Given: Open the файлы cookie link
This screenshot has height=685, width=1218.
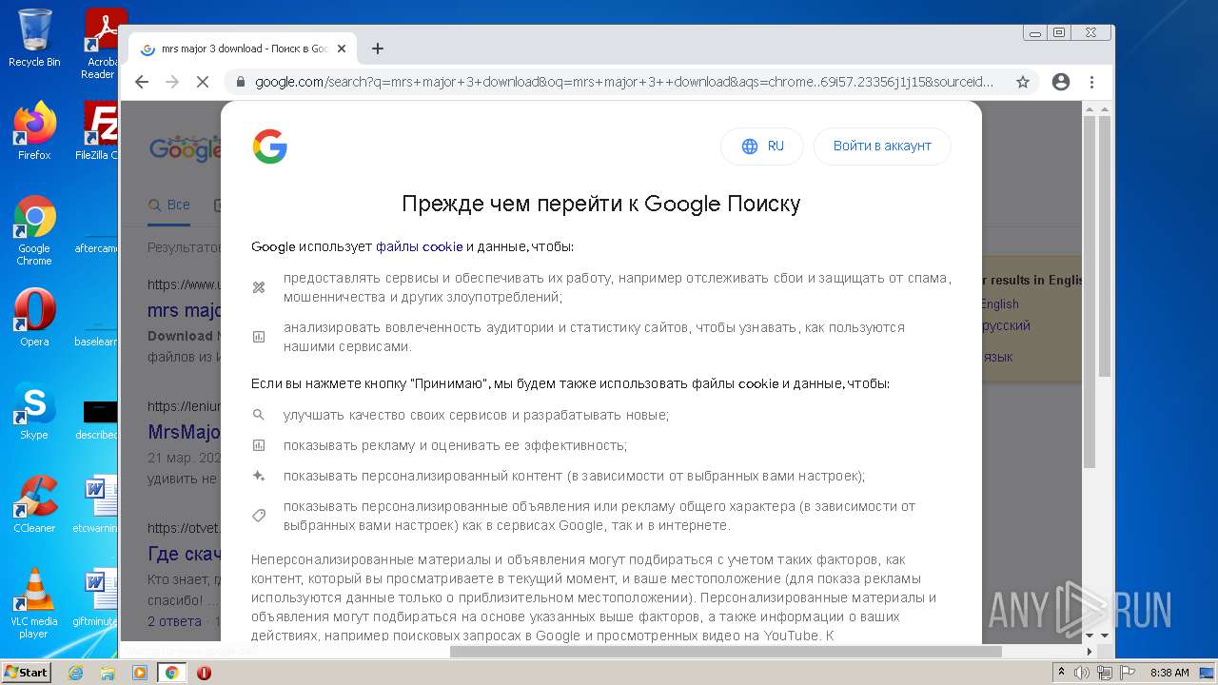Looking at the screenshot, I should coord(420,246).
